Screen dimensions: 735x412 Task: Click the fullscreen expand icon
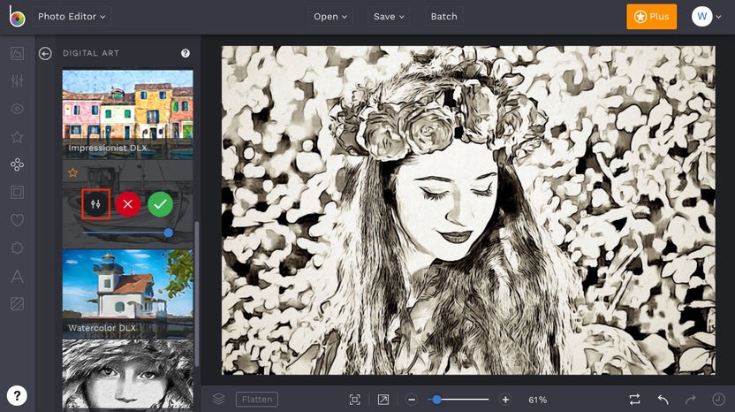(x=383, y=400)
